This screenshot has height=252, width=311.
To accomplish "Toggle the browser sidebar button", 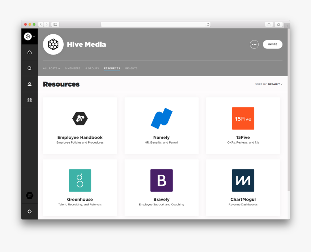I will point(55,24).
